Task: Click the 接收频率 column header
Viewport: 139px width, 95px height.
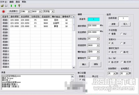Action: pyautogui.click(x=15, y=17)
